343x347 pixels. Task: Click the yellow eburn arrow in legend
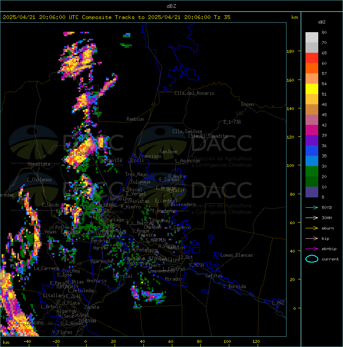(312, 228)
